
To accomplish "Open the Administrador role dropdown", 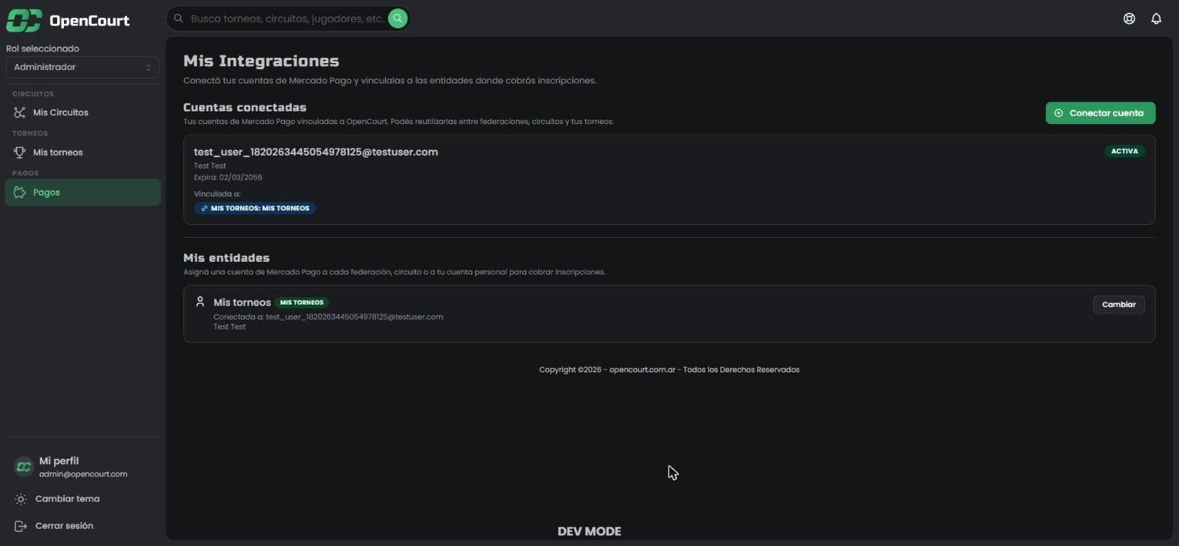I will 83,68.
